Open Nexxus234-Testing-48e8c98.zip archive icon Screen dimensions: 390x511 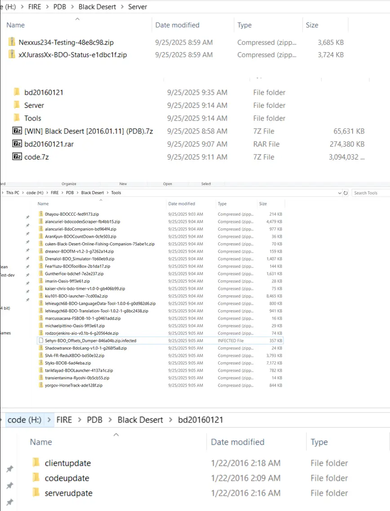[x=12, y=42]
